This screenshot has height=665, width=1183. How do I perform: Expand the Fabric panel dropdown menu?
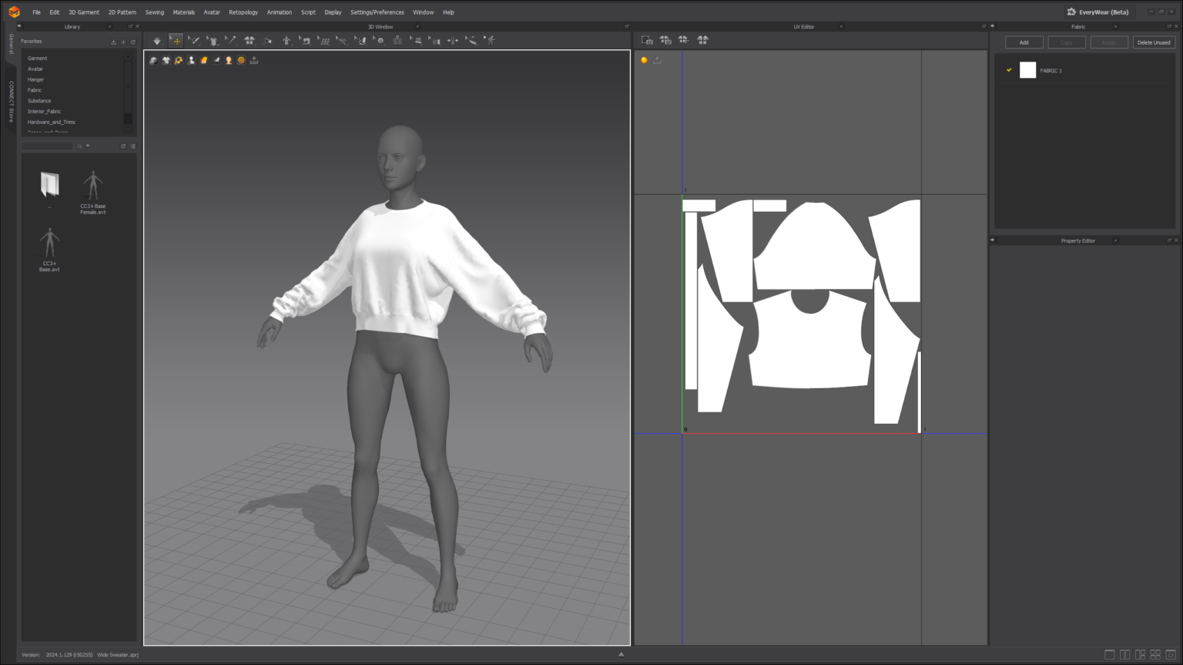(1115, 26)
